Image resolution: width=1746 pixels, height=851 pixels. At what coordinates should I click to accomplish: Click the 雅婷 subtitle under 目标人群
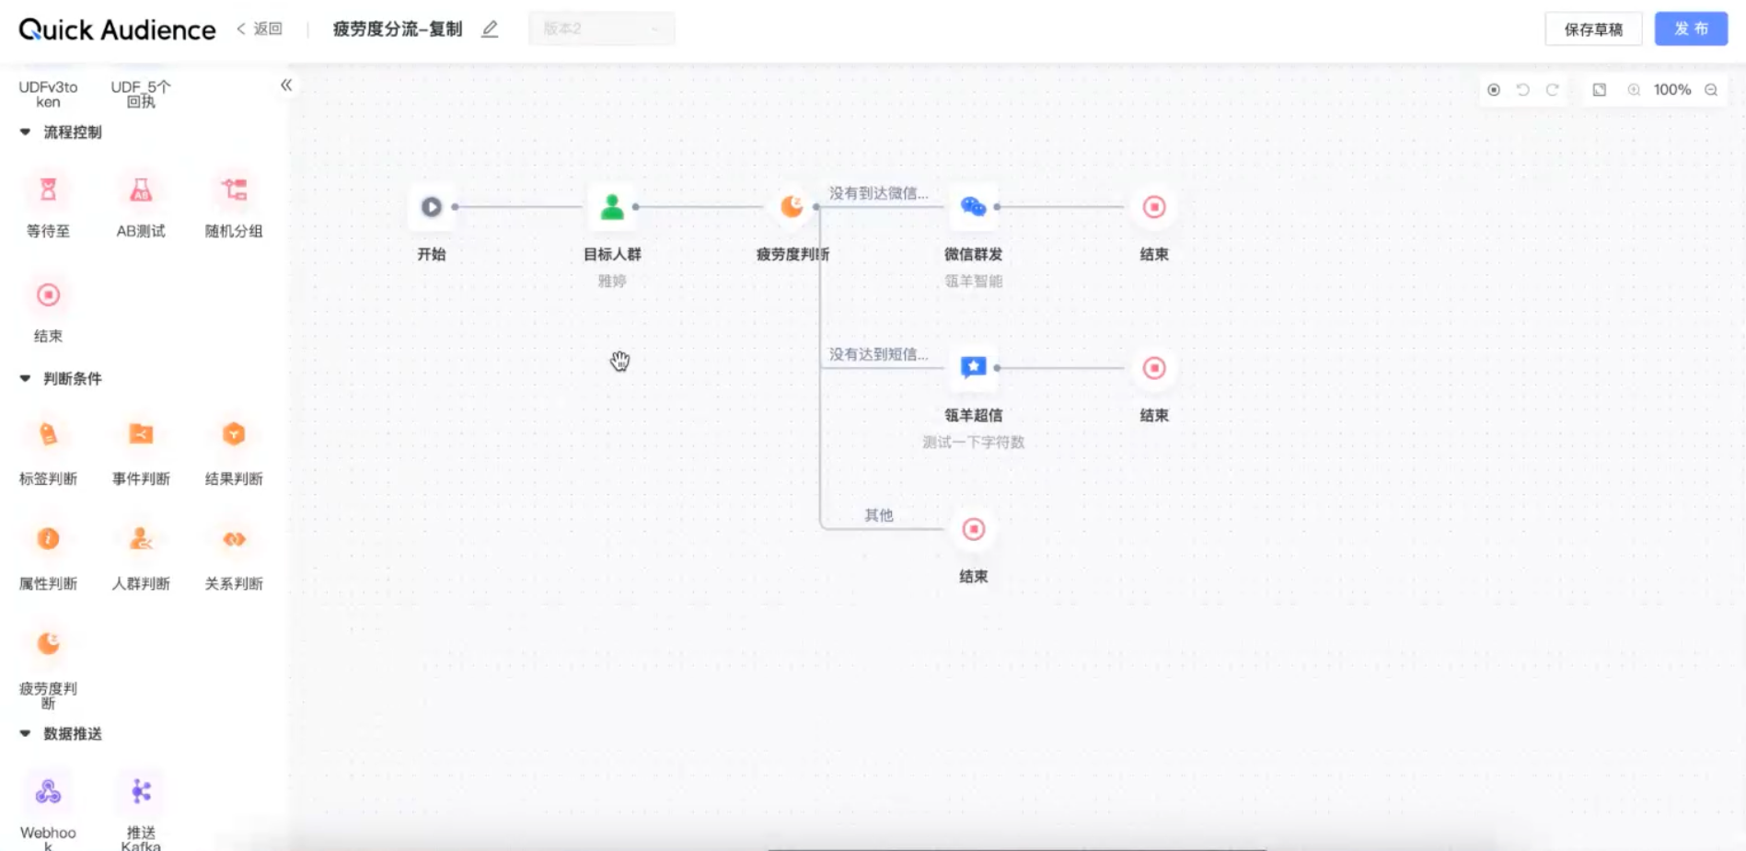(612, 282)
